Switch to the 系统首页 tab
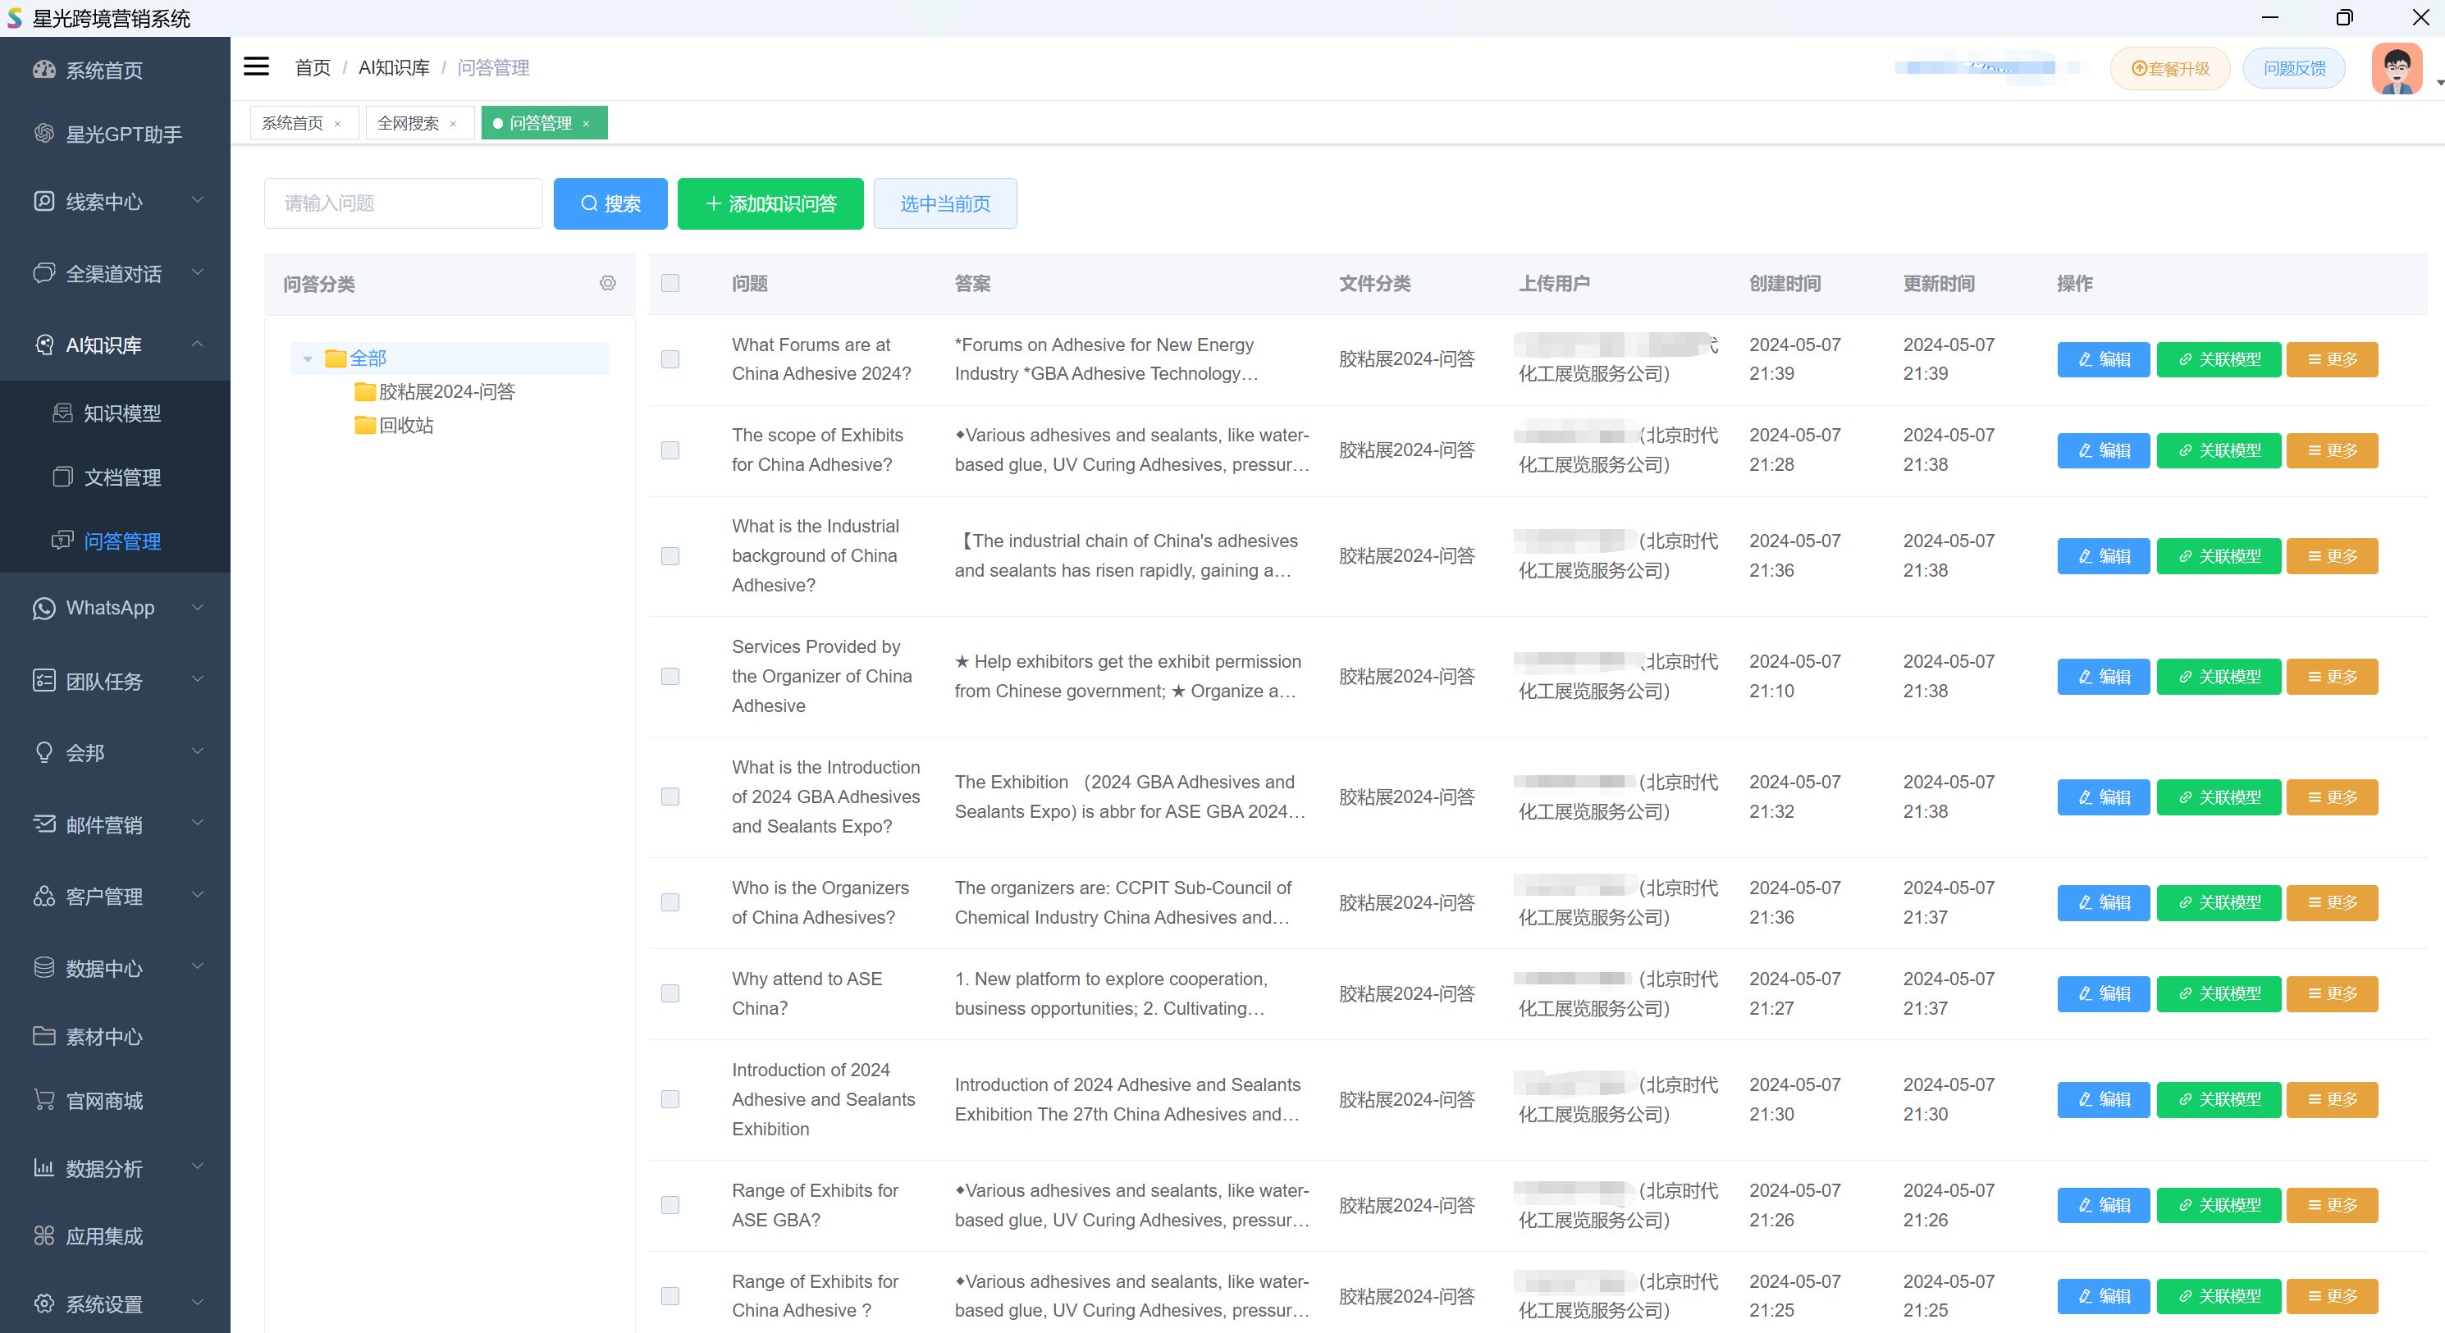2445x1333 pixels. [292, 123]
